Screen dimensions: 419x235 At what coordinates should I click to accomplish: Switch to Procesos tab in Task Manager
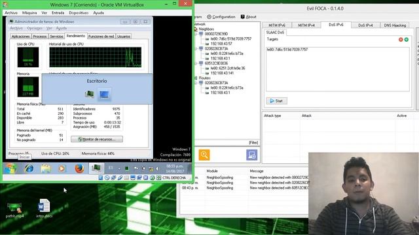pos(40,37)
